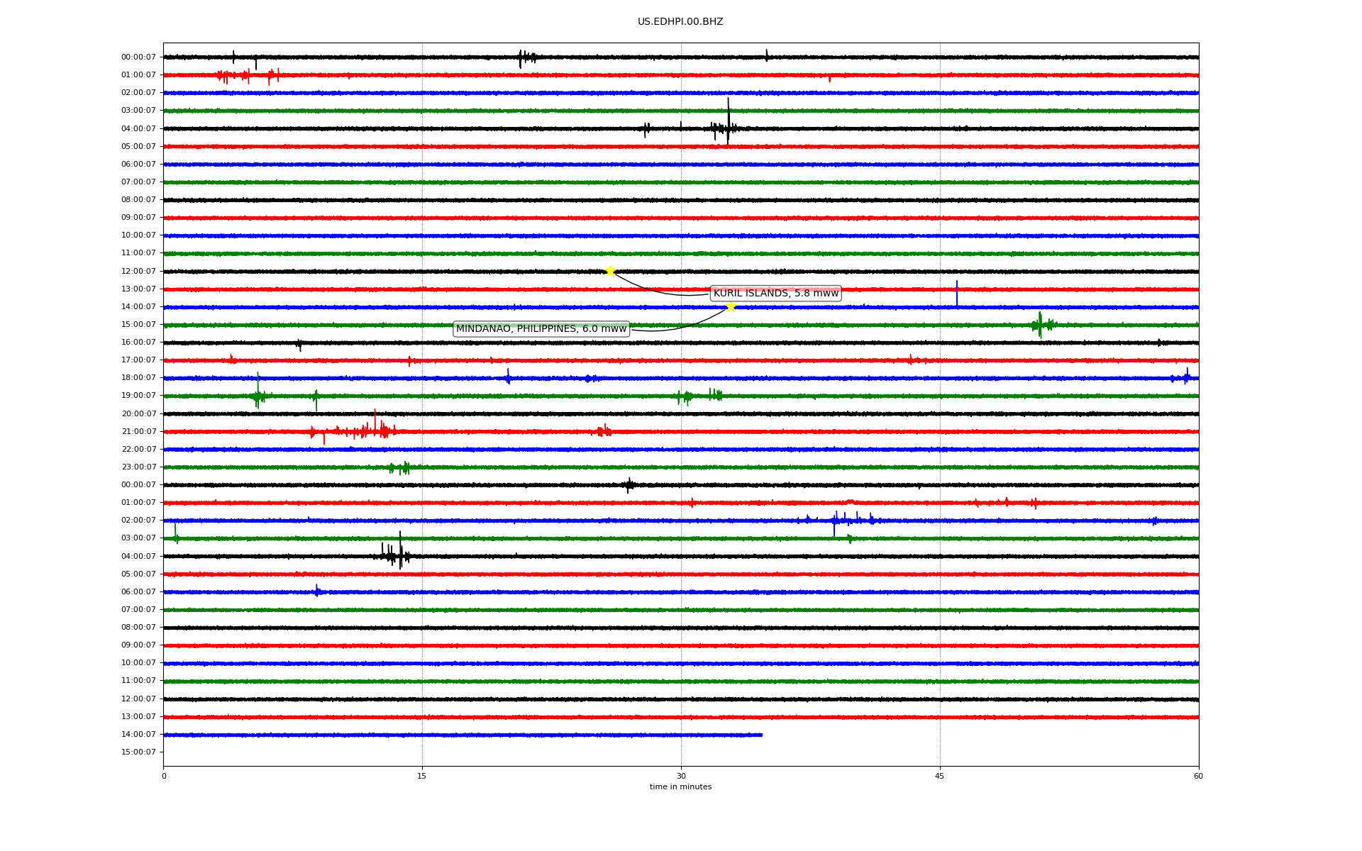This screenshot has height=851, width=1362.
Task: Click the first 00:00:07 trace label at top
Action: [138, 57]
